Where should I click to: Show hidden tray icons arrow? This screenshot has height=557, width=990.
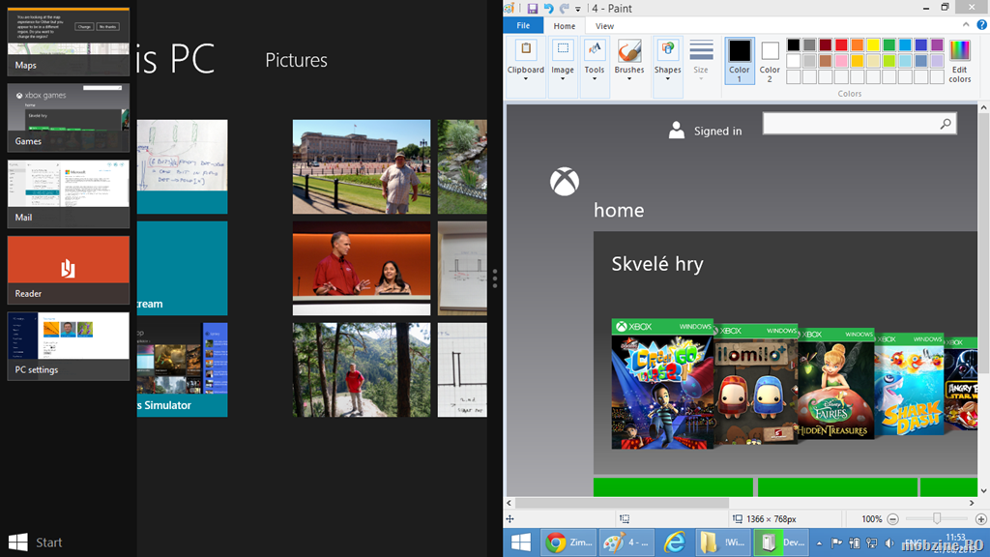click(819, 543)
